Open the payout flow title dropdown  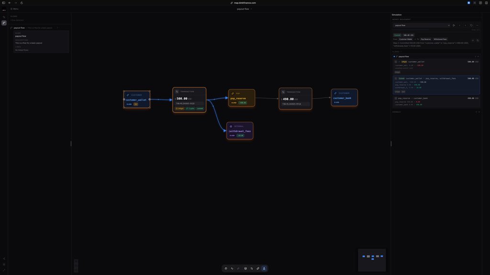245,9
